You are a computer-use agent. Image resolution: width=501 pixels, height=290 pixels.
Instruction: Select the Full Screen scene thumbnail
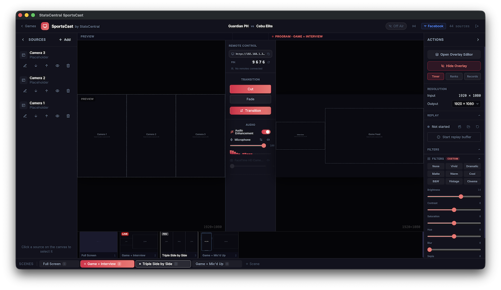(98, 244)
